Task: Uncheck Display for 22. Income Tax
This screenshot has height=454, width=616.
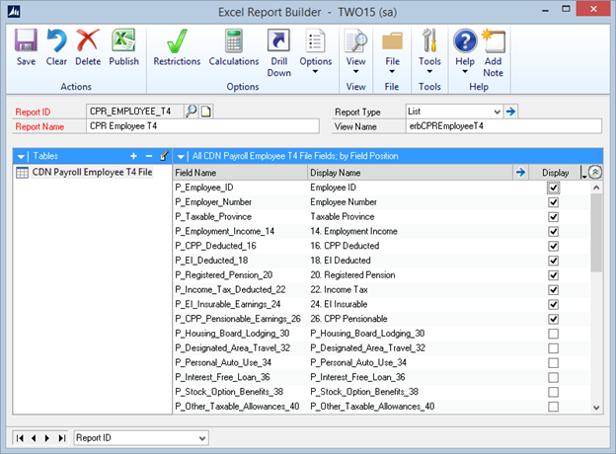Action: pos(553,290)
